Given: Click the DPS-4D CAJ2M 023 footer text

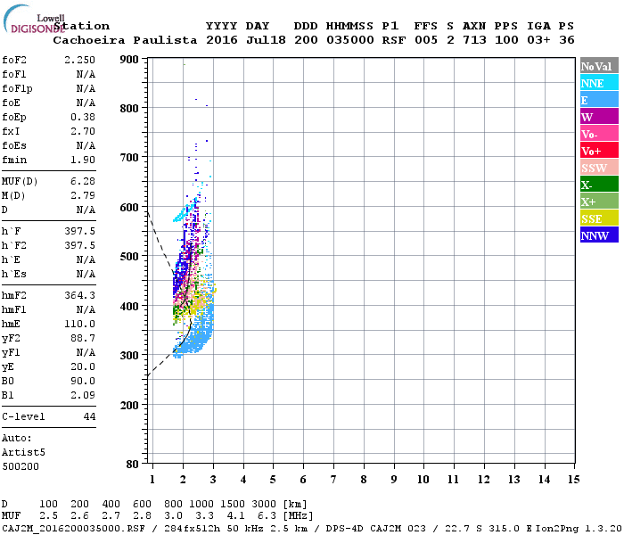Looking at the screenshot, I should [375, 529].
